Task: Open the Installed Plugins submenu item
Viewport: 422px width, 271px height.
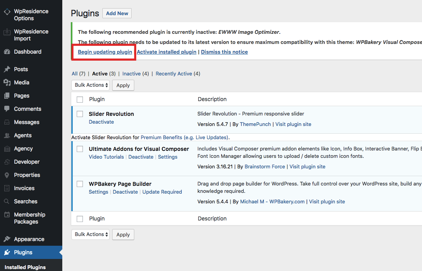Action: pyautogui.click(x=25, y=267)
